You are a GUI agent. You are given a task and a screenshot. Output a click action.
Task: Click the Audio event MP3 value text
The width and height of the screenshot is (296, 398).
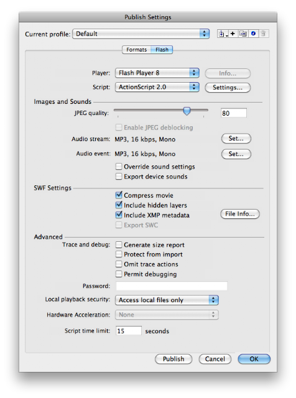pos(145,154)
